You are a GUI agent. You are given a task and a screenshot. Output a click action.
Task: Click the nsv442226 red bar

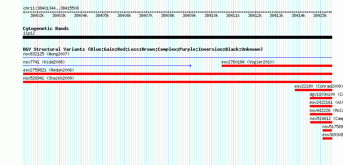pyautogui.click(x=321, y=114)
